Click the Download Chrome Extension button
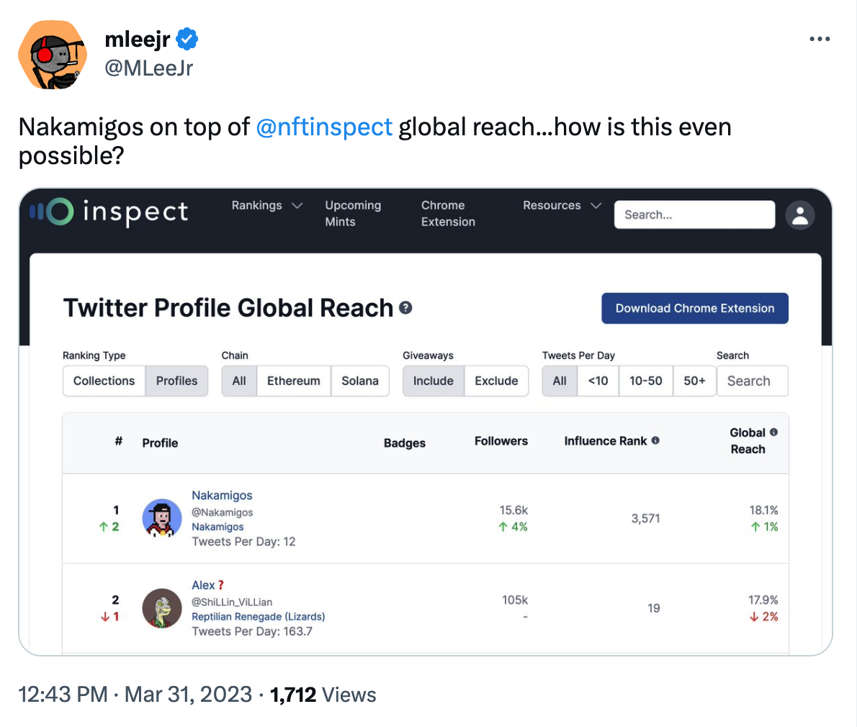The width and height of the screenshot is (857, 727). coord(695,308)
